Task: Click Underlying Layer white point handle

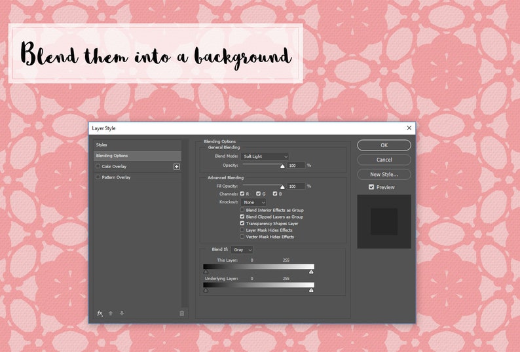Action: tap(311, 290)
